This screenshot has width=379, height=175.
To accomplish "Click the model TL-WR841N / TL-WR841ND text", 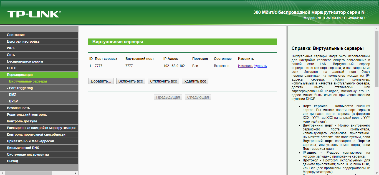I will (x=334, y=18).
